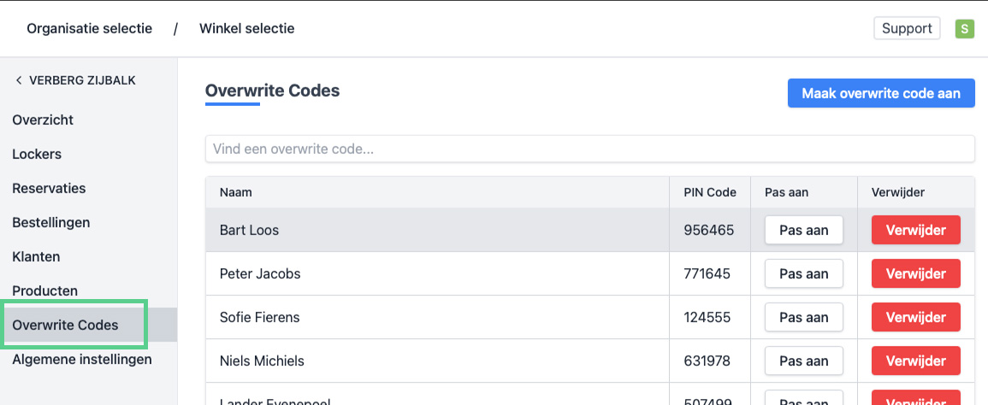
Task: Select Klanten from the sidebar
Action: pyautogui.click(x=36, y=256)
